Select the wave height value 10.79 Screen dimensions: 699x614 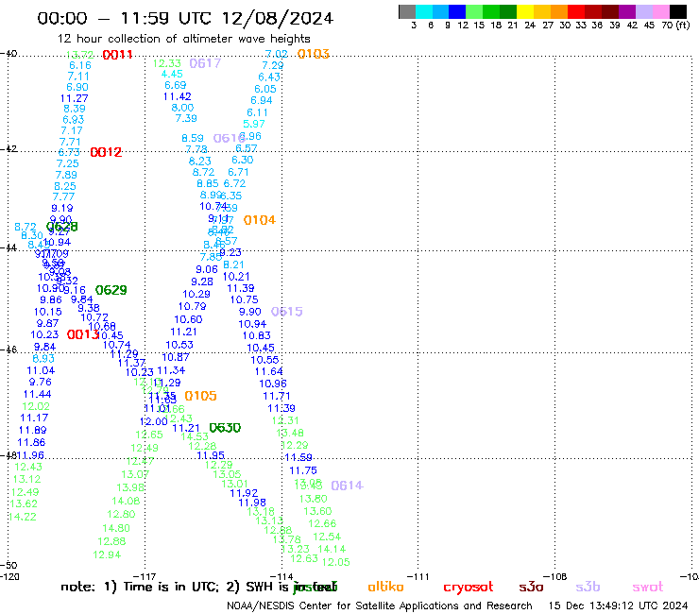192,306
